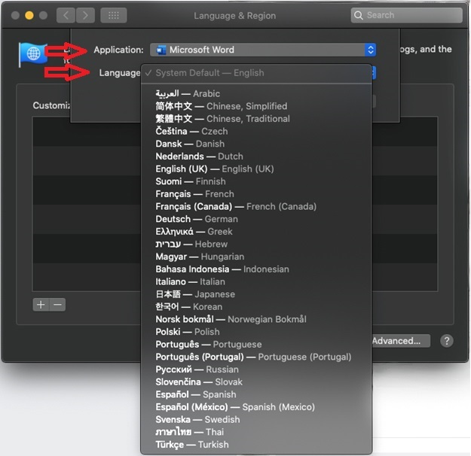Choose Japanese in the language menu
Screen dimensions: 471x456
(x=195, y=294)
